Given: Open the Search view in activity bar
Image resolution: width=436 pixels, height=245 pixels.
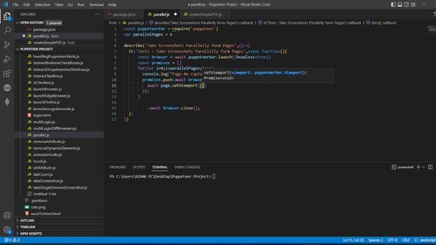Looking at the screenshot, I should (x=7, y=30).
